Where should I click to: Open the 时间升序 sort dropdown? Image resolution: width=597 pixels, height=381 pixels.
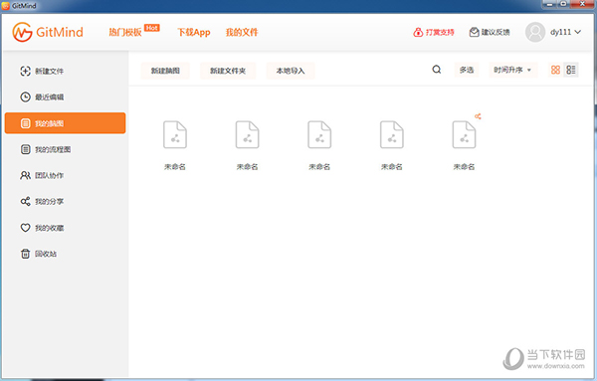coord(512,70)
